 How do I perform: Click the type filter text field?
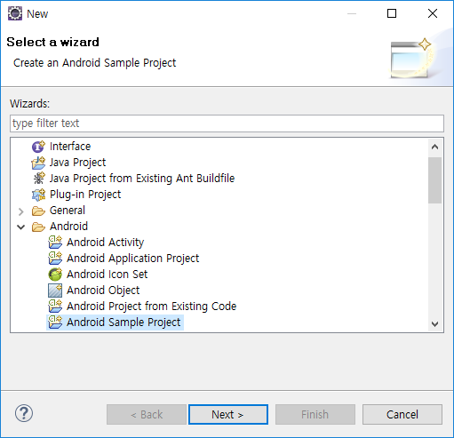227,123
